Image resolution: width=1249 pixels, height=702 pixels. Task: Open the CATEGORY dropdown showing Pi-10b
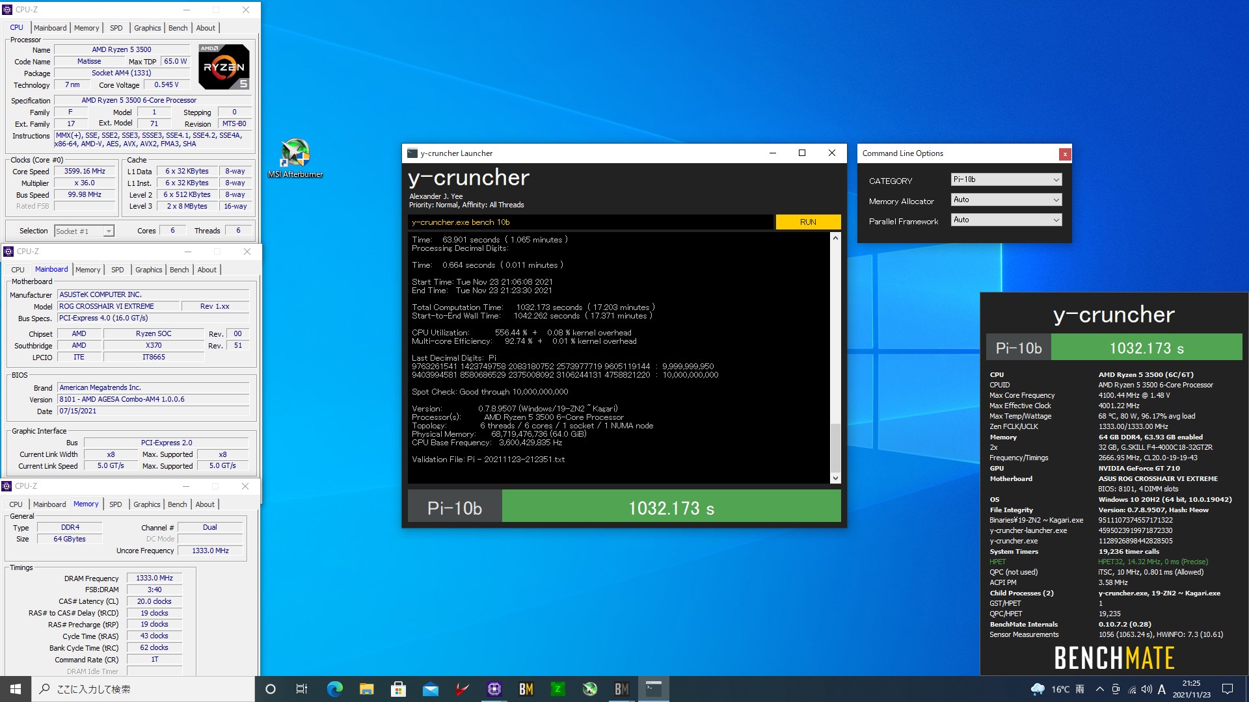coord(1006,179)
